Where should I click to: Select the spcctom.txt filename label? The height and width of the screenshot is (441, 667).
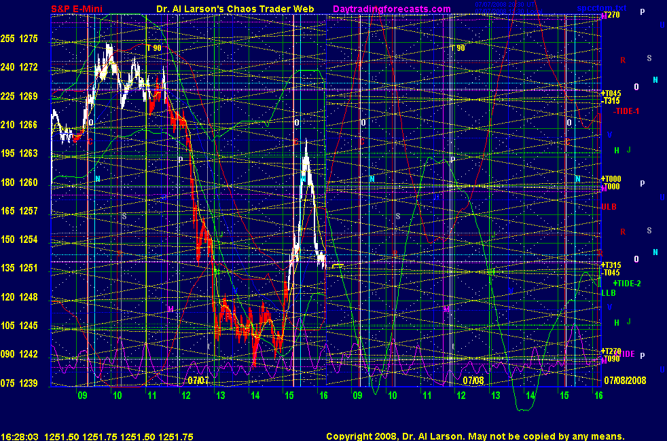[x=602, y=7]
